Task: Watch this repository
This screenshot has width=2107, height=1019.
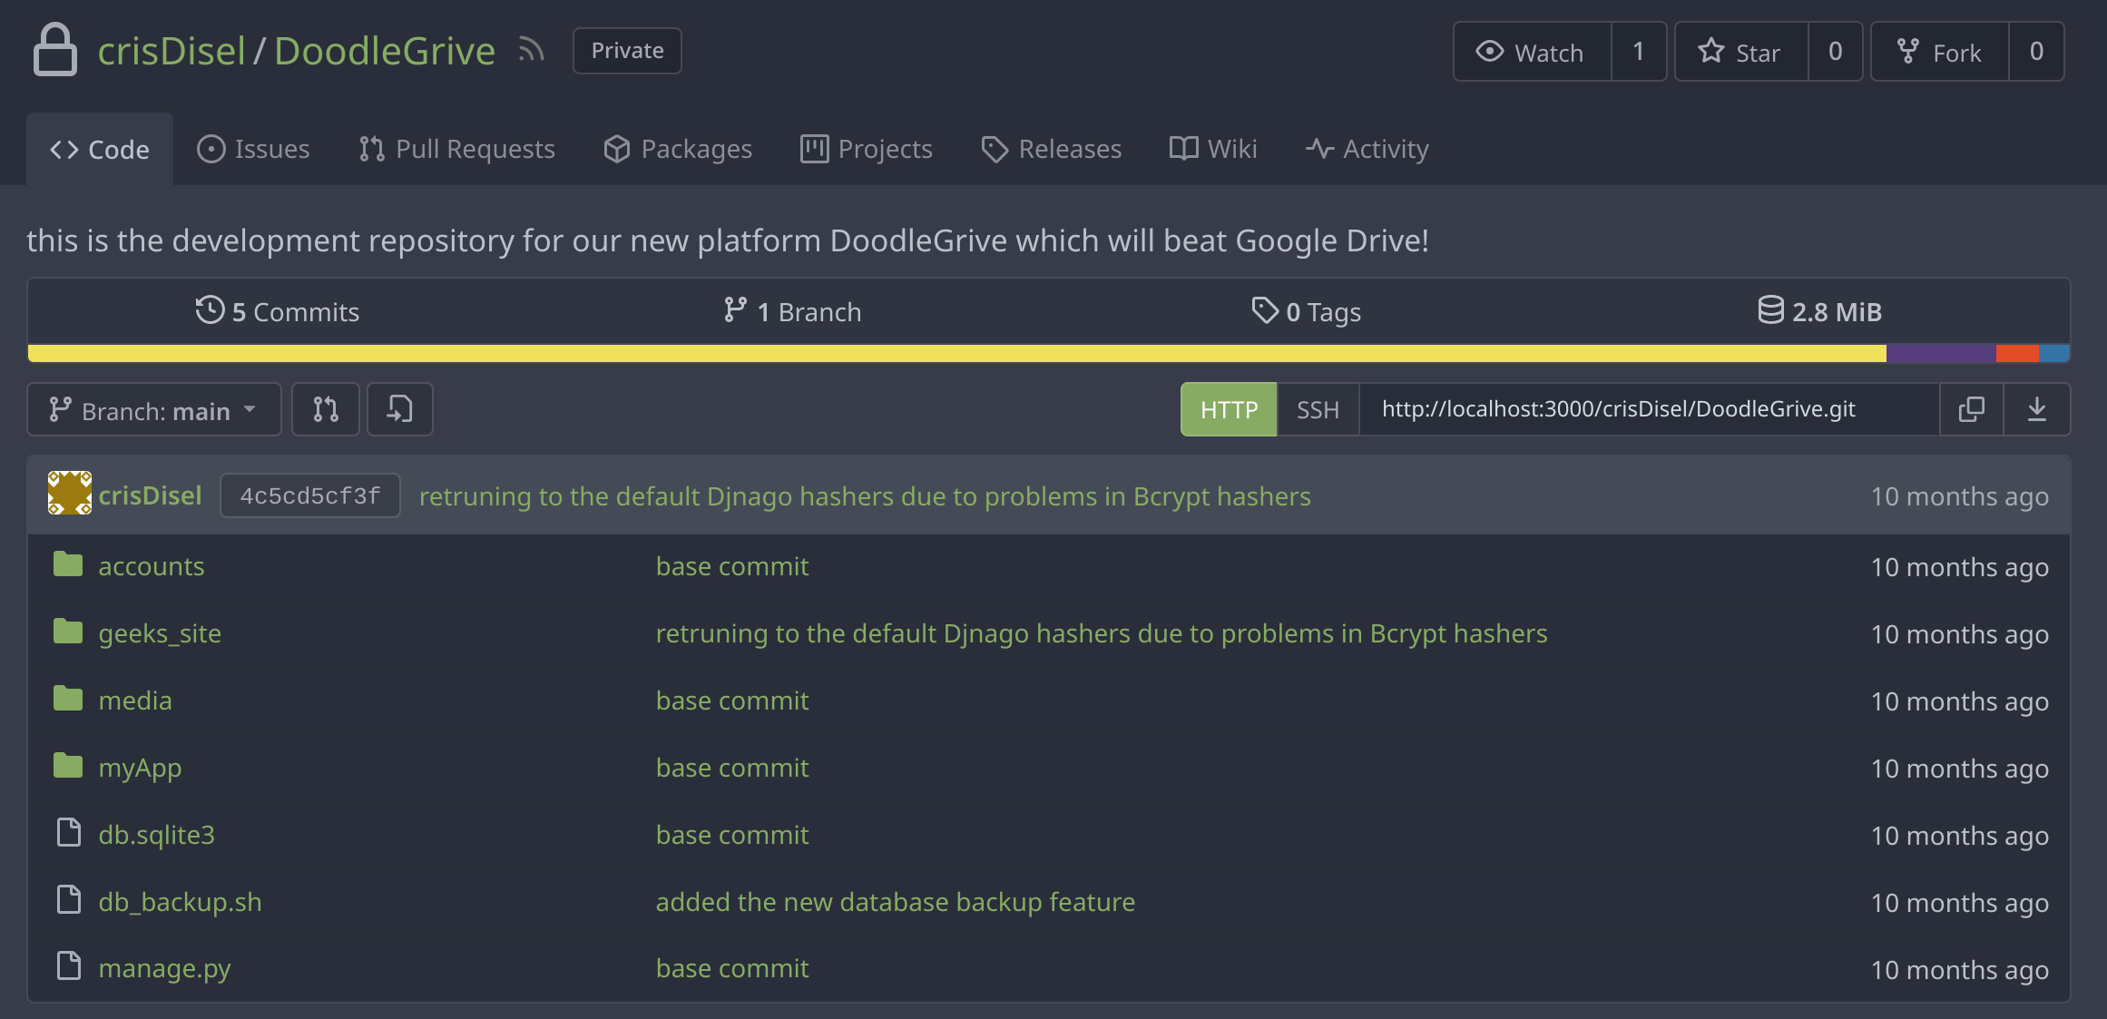Action: pyautogui.click(x=1533, y=52)
